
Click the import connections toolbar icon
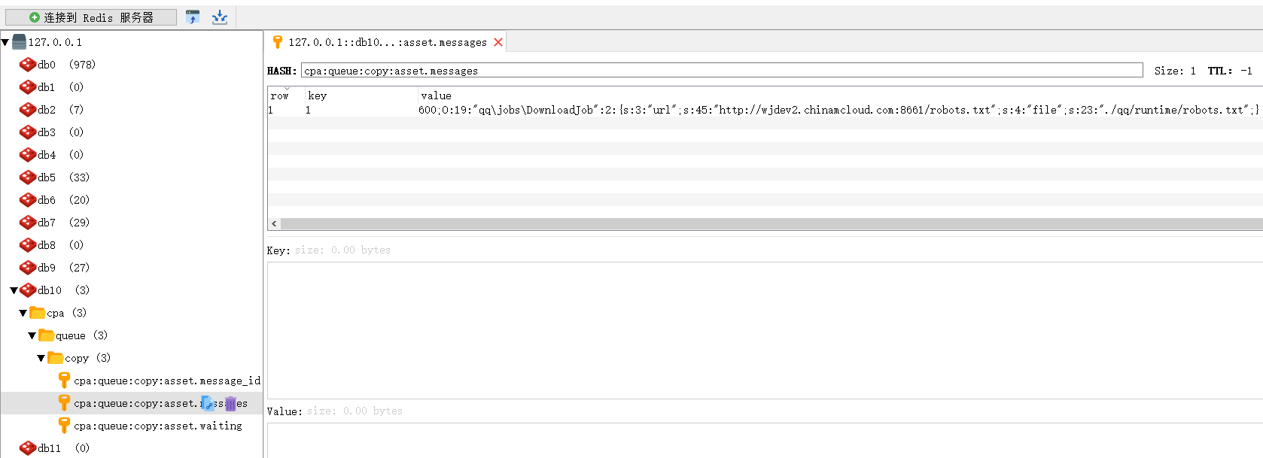193,17
